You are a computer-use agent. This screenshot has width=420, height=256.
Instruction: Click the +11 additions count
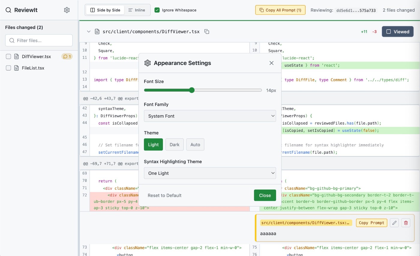coord(364,32)
